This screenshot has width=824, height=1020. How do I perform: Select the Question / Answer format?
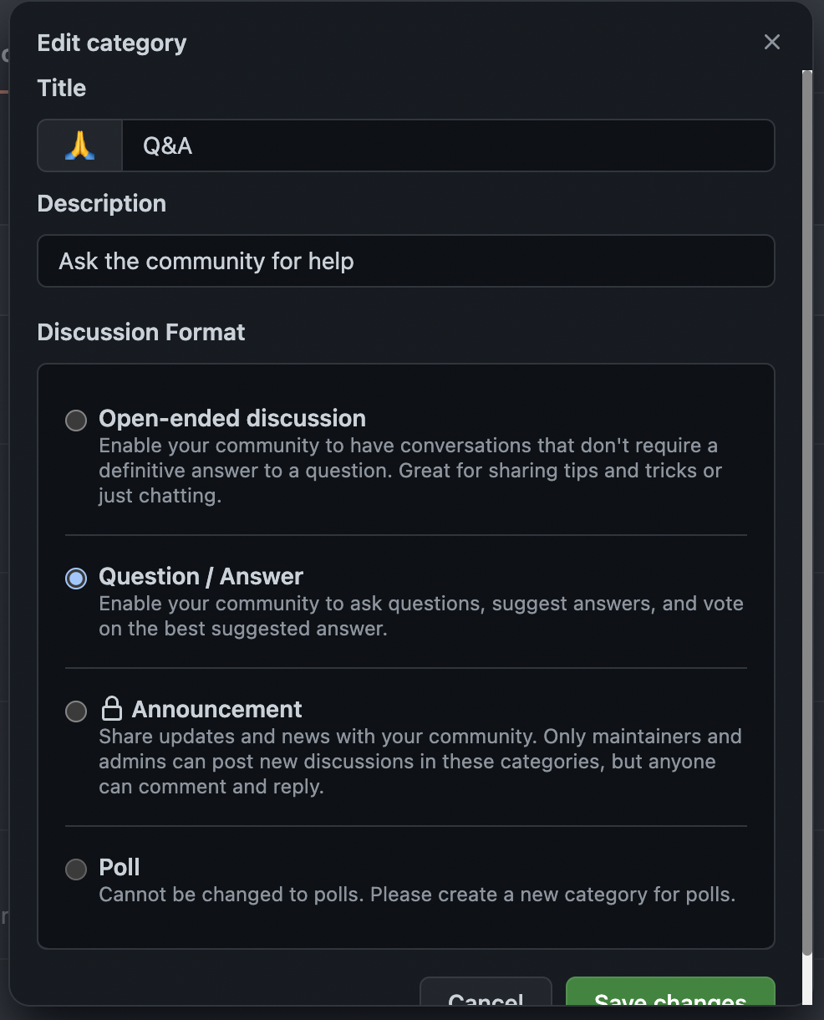tap(75, 578)
